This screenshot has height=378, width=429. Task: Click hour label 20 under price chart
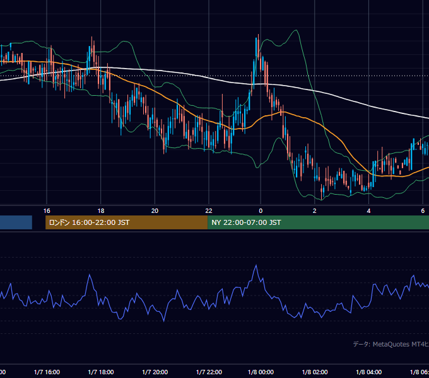tap(155, 211)
